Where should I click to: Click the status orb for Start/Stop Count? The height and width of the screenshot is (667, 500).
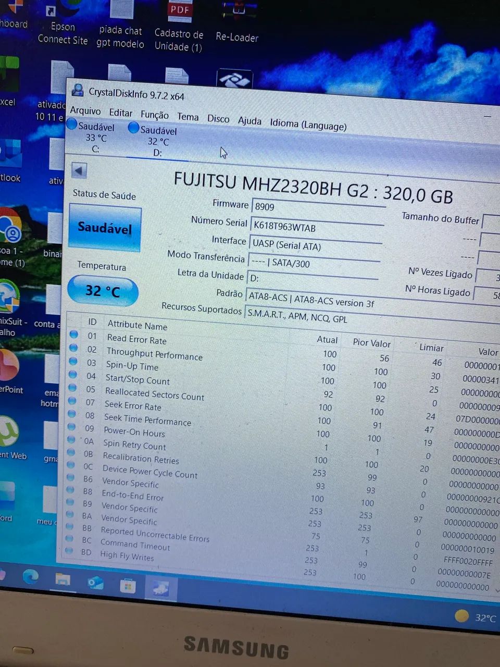[x=72, y=374]
